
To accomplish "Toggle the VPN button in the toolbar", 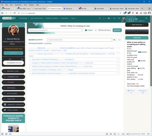I will (145, 13).
